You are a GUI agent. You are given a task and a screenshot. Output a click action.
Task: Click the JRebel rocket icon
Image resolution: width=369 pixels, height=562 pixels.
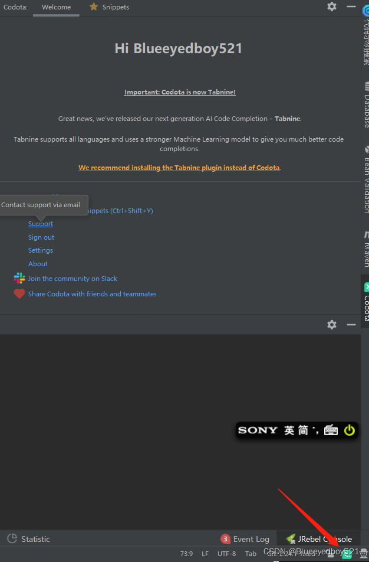point(291,538)
